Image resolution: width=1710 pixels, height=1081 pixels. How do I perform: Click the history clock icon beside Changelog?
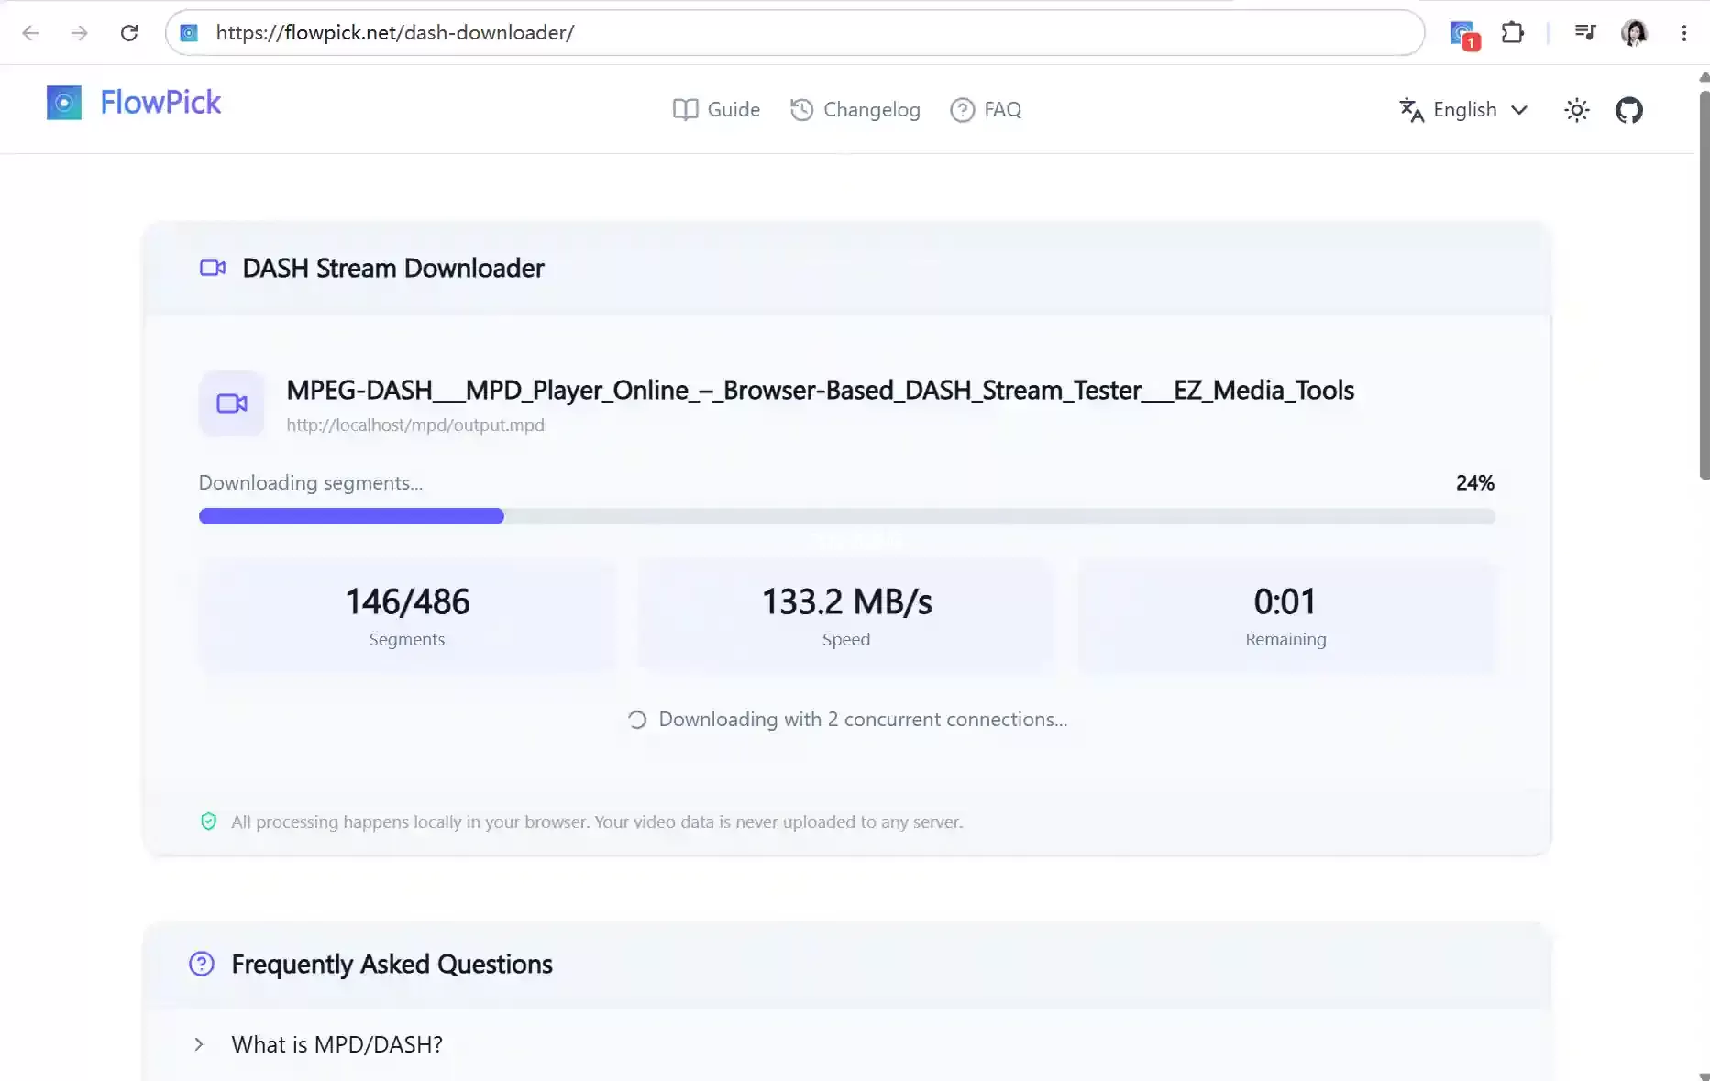click(802, 110)
